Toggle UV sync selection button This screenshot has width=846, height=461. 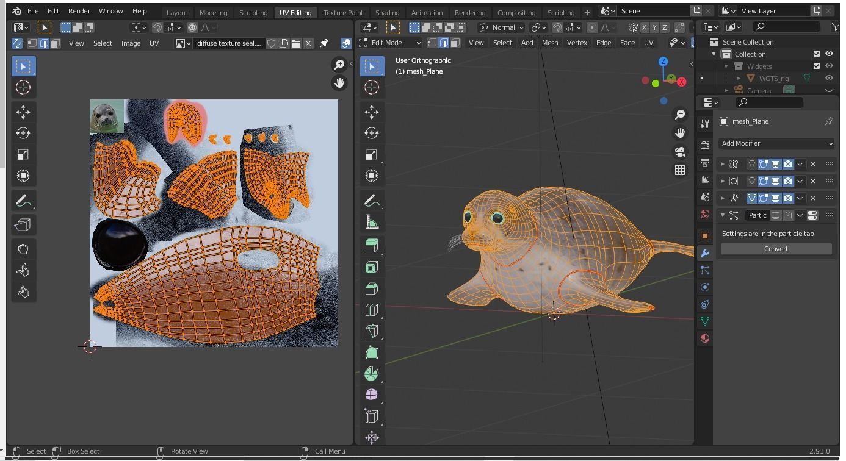pos(17,43)
